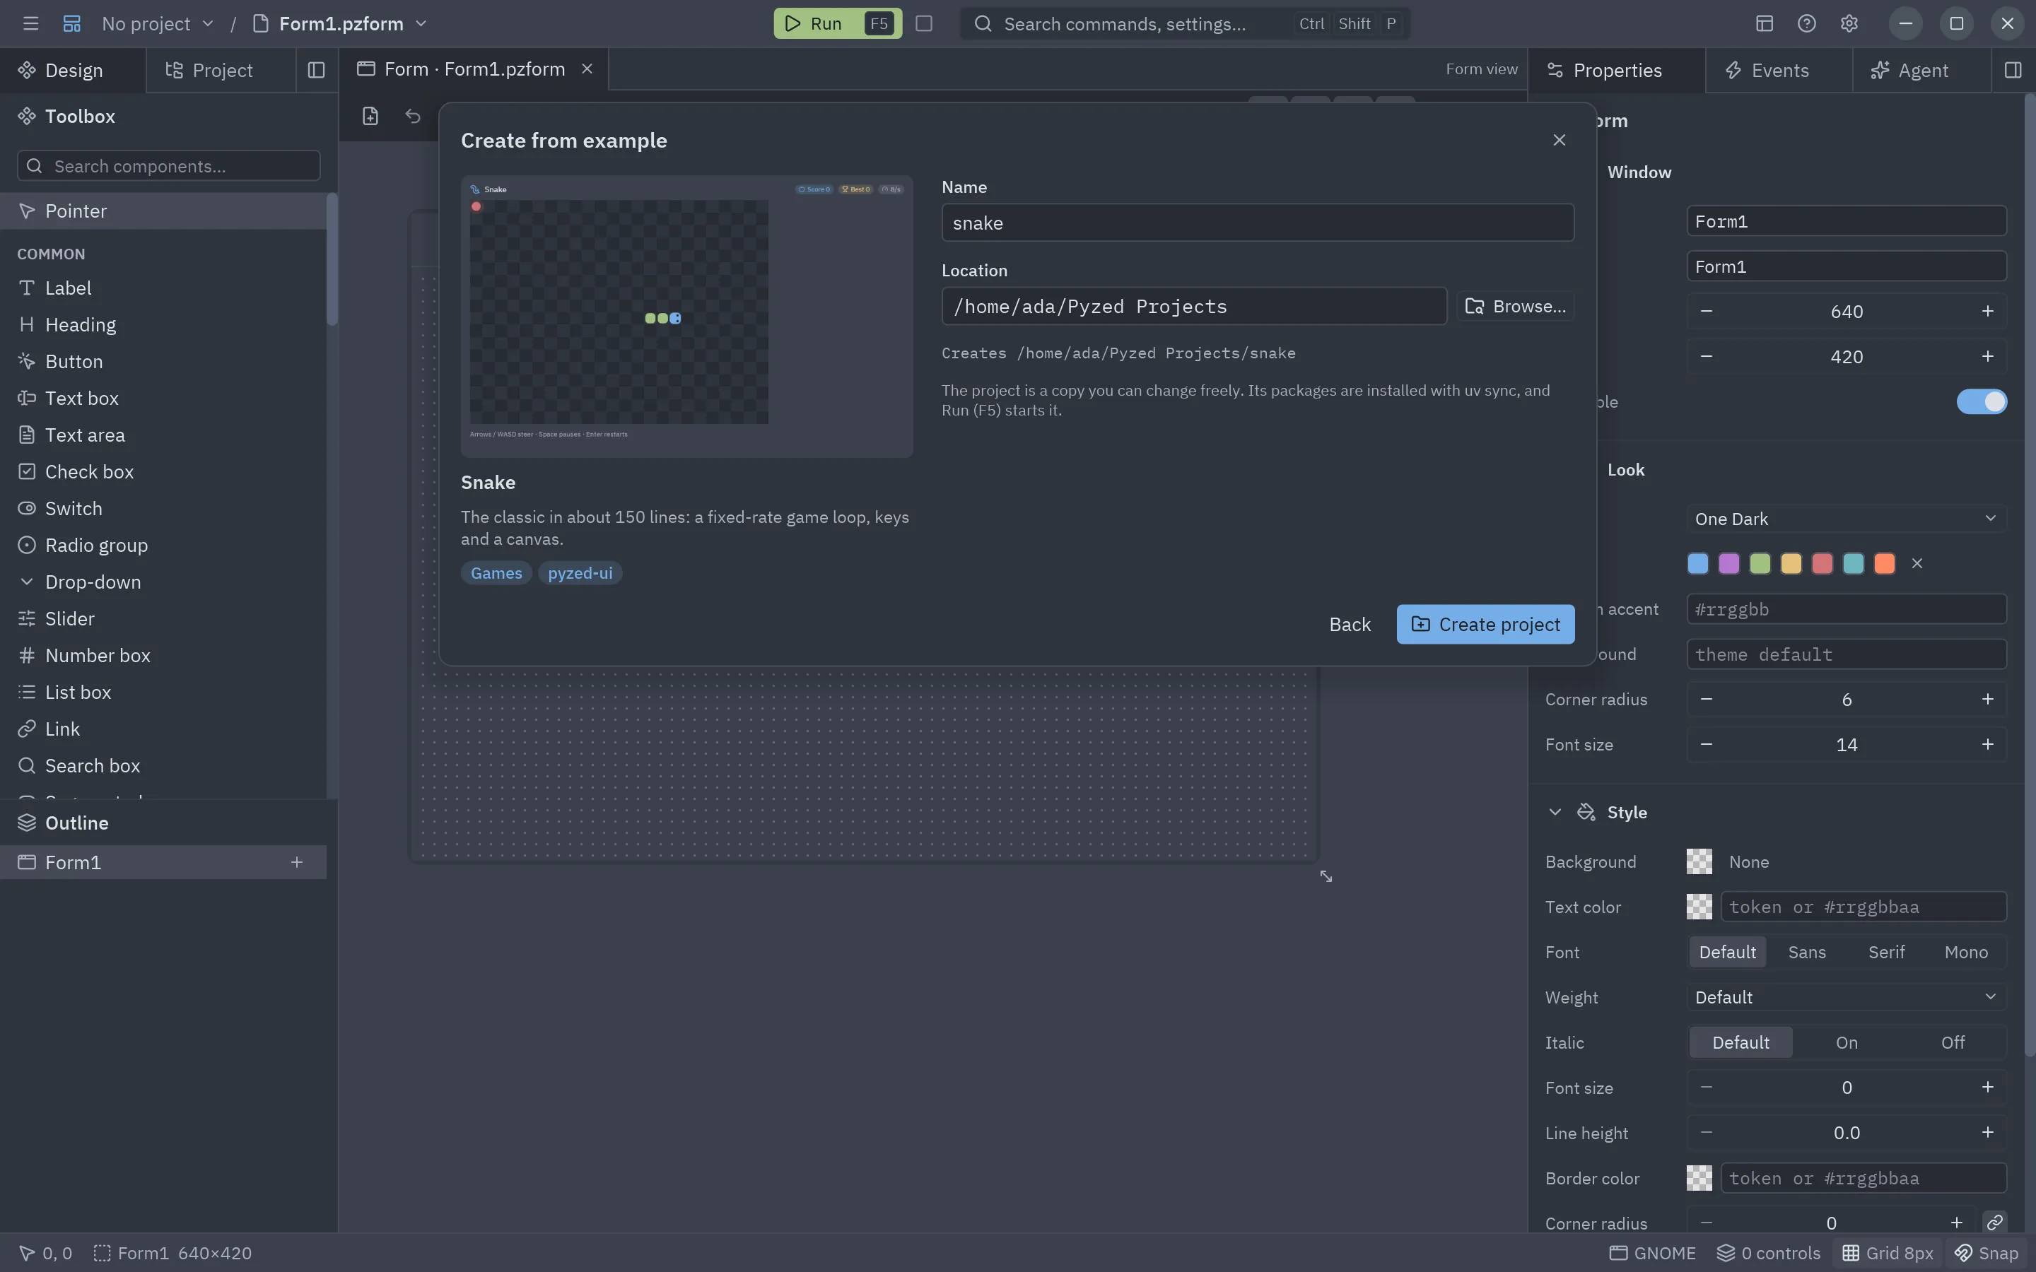Select the Pointer tool in Toolbox
Viewport: 2036px width, 1272px height.
pos(163,211)
